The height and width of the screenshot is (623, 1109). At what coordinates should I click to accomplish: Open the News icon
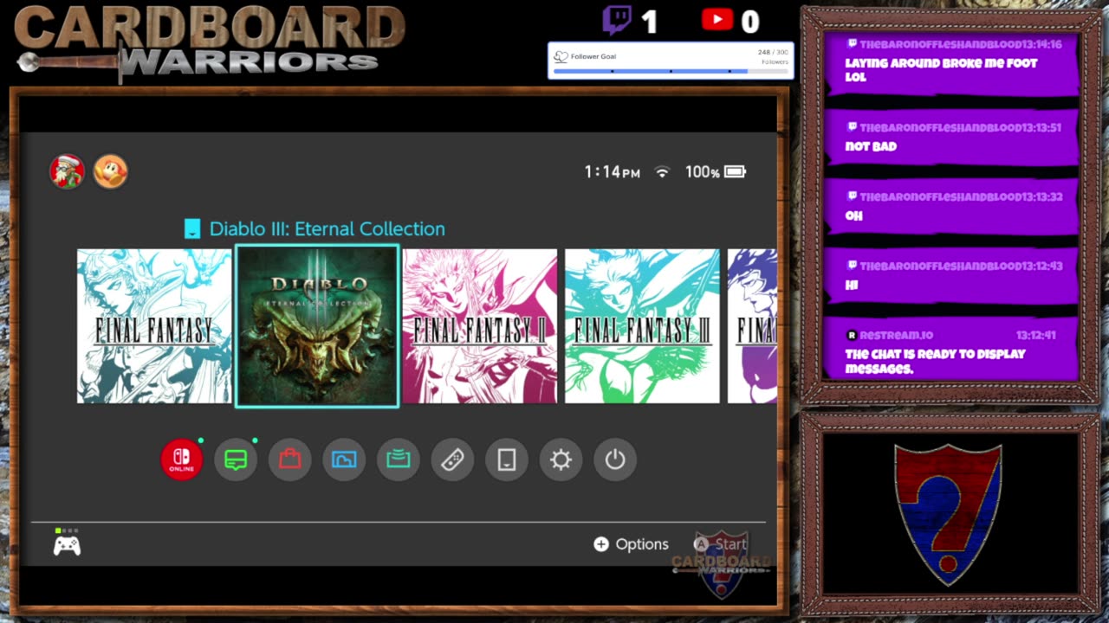(x=236, y=459)
